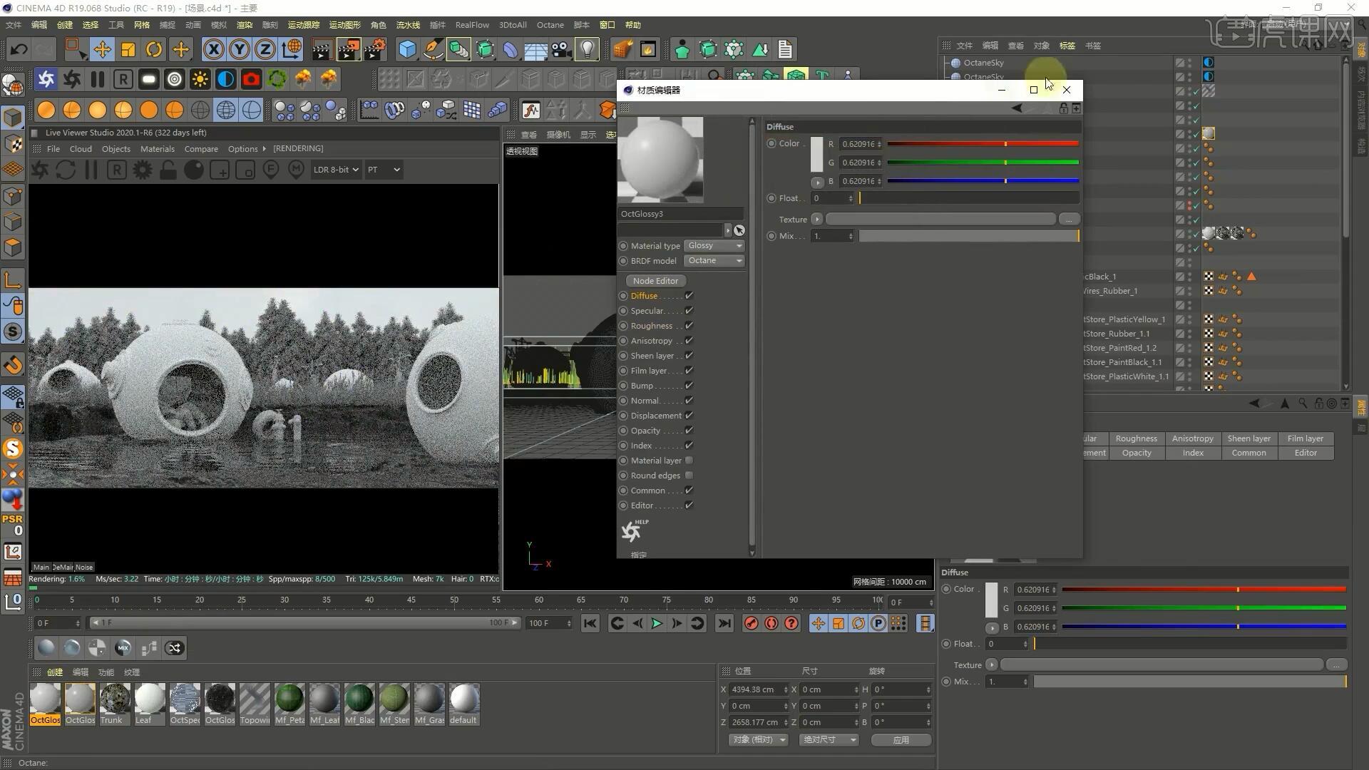The image size is (1369, 770).
Task: Pause render in Live Viewer
Action: pos(91,170)
